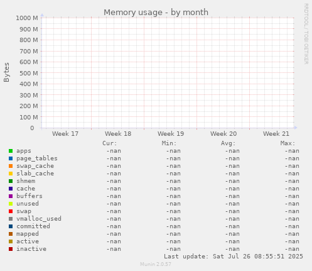Click the '300 M' y-axis value

click(x=29, y=95)
